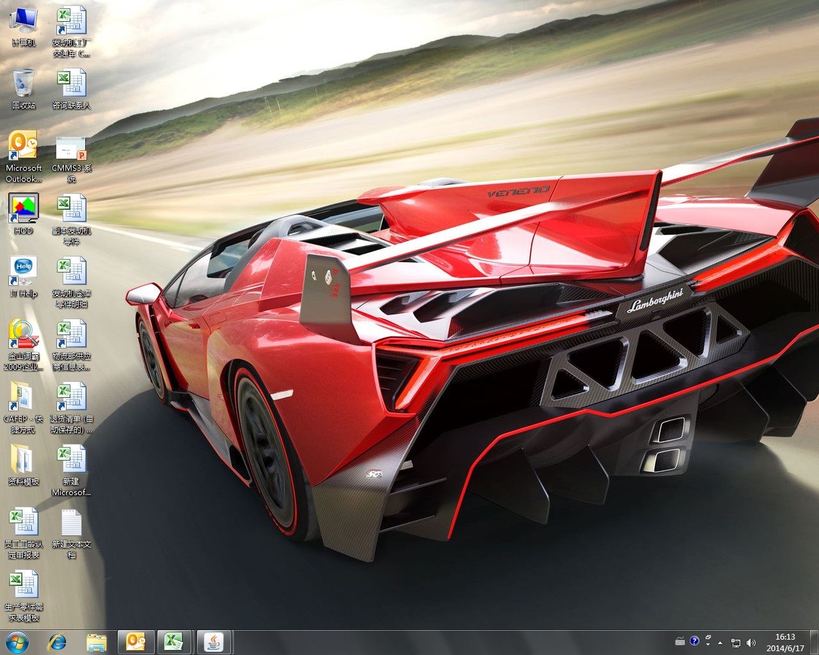Screen dimensions: 819x655
Task: Select the 发动机工厂交通车 Excel shortcut
Action: (71, 32)
